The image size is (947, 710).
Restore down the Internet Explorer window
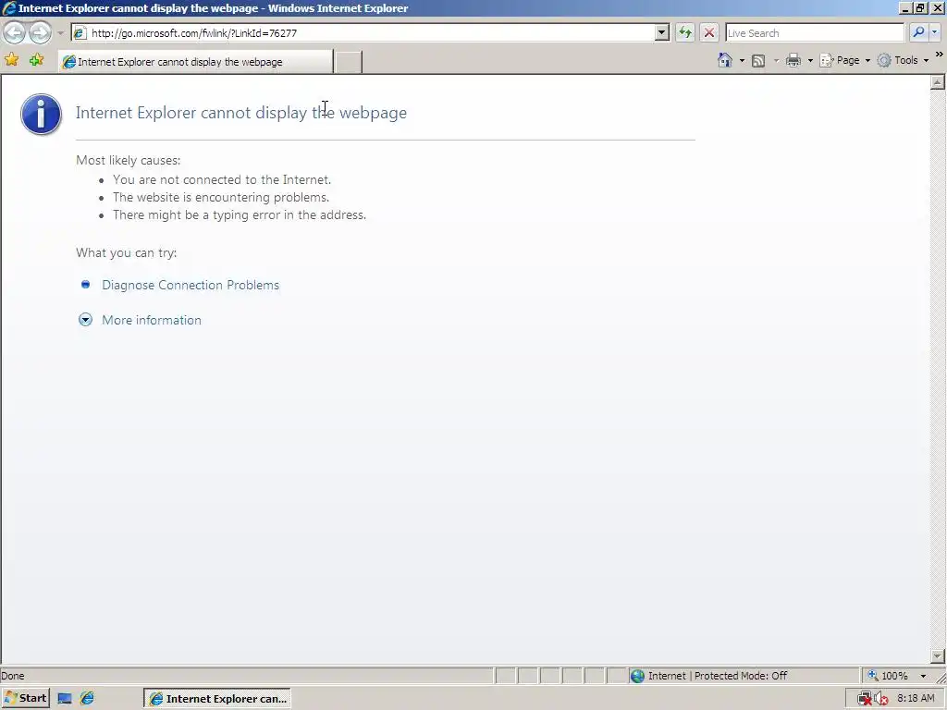click(x=920, y=7)
